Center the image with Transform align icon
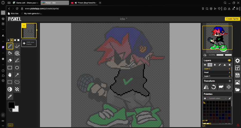The image size is (241, 128). click(x=229, y=87)
